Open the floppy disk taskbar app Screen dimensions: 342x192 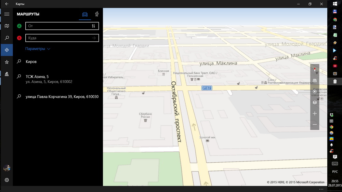click(335, 12)
